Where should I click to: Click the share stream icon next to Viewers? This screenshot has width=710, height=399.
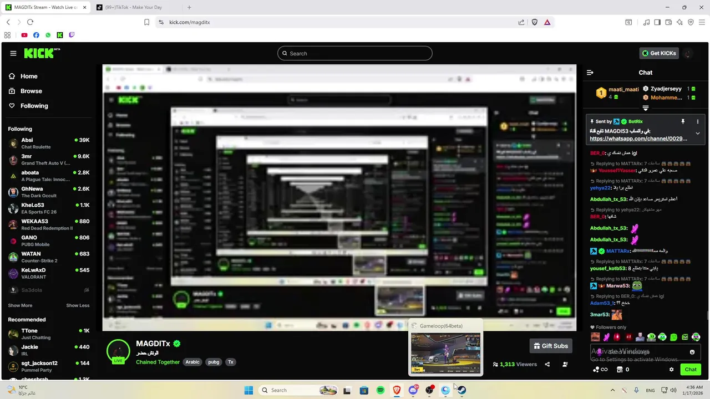click(x=547, y=364)
